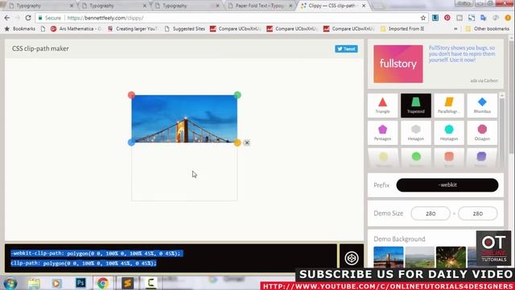
Task: Switch to the Paper Fold Text tab
Action: coord(260,6)
